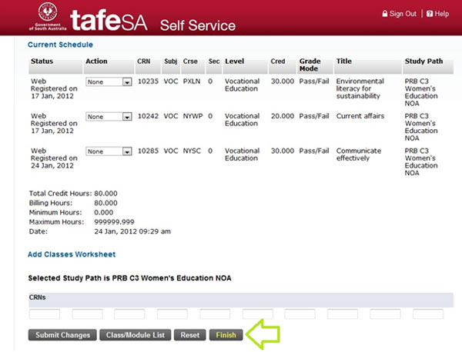Screen dimensions: 462x352
Task: Open the Action dropdown for CRN 10242
Action: pos(109,117)
